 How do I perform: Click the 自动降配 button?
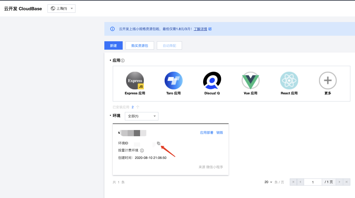(x=169, y=46)
